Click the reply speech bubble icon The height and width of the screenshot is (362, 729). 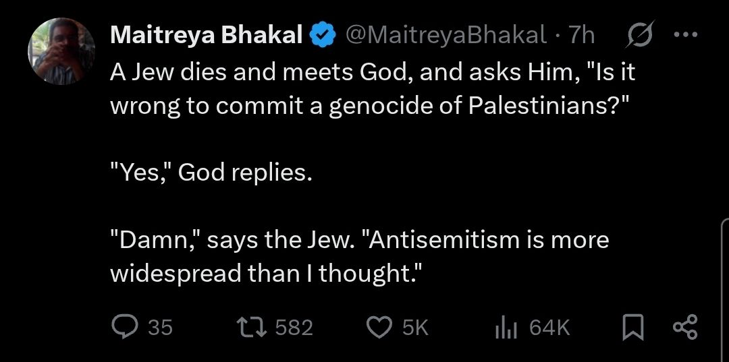pos(124,328)
